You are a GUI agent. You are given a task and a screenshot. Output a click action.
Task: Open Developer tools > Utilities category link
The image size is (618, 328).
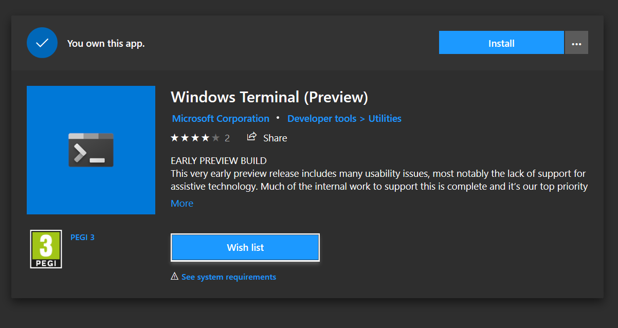click(344, 118)
